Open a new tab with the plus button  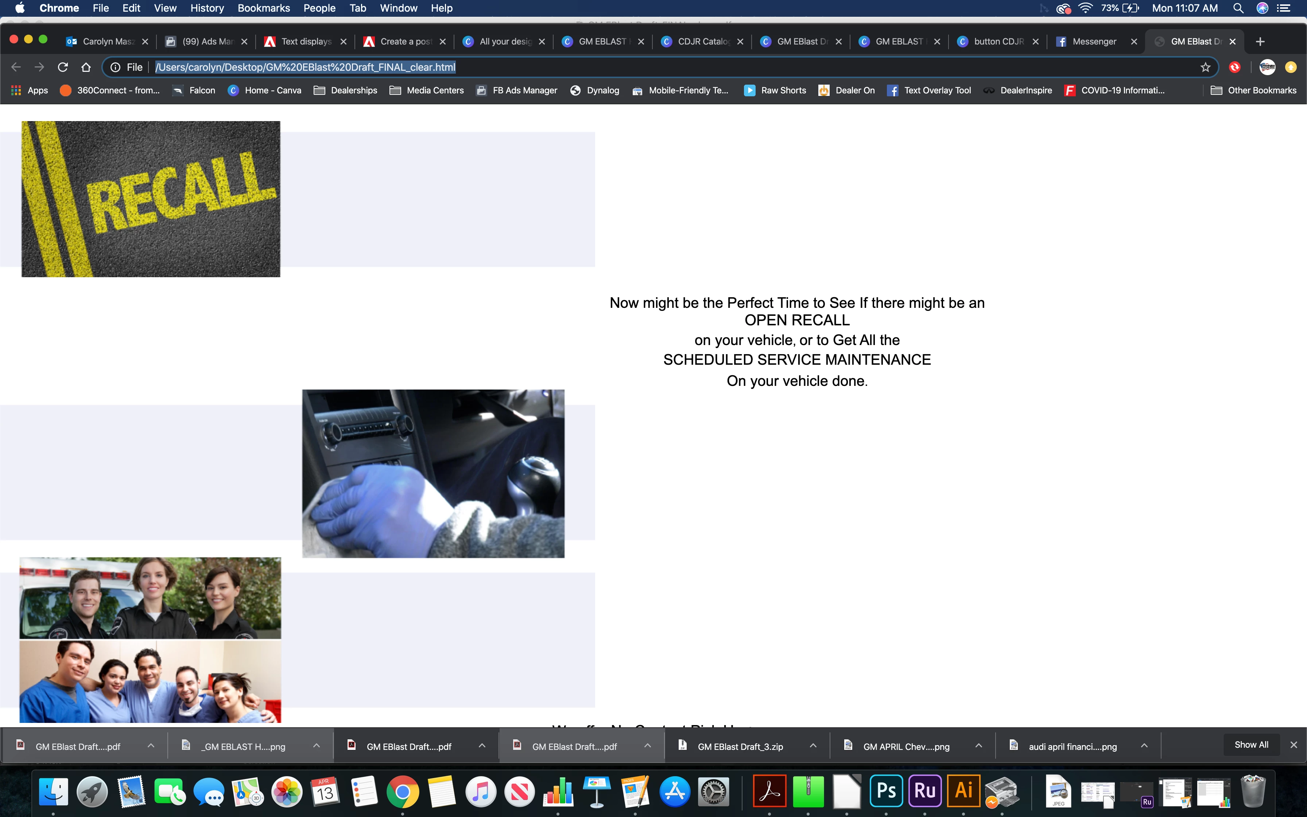coord(1260,42)
